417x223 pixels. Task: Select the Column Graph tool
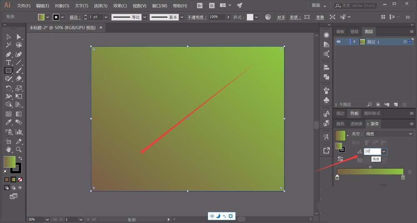(19, 131)
